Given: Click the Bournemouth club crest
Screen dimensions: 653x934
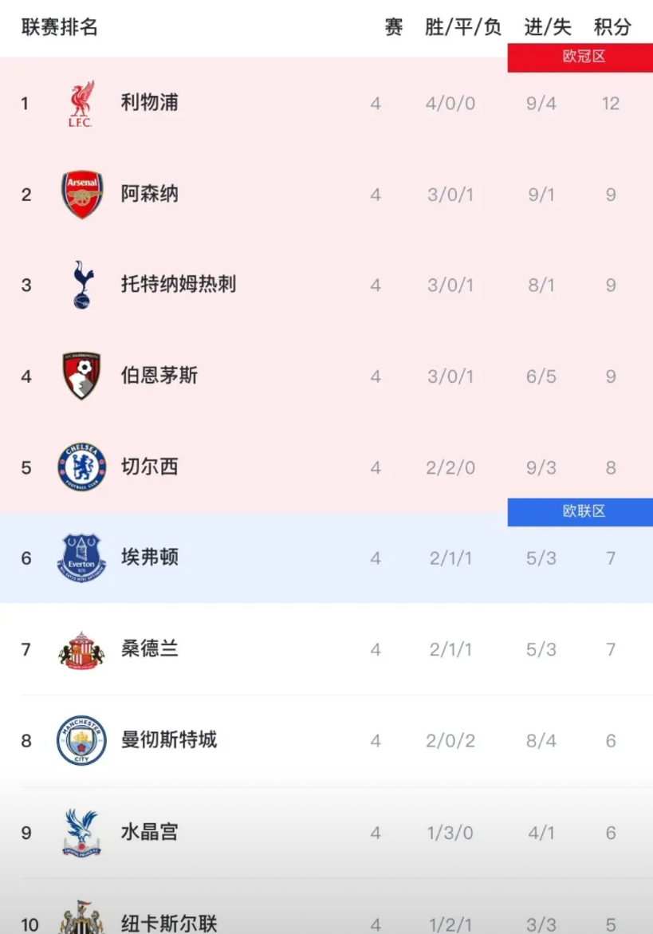Looking at the screenshot, I should 82,376.
